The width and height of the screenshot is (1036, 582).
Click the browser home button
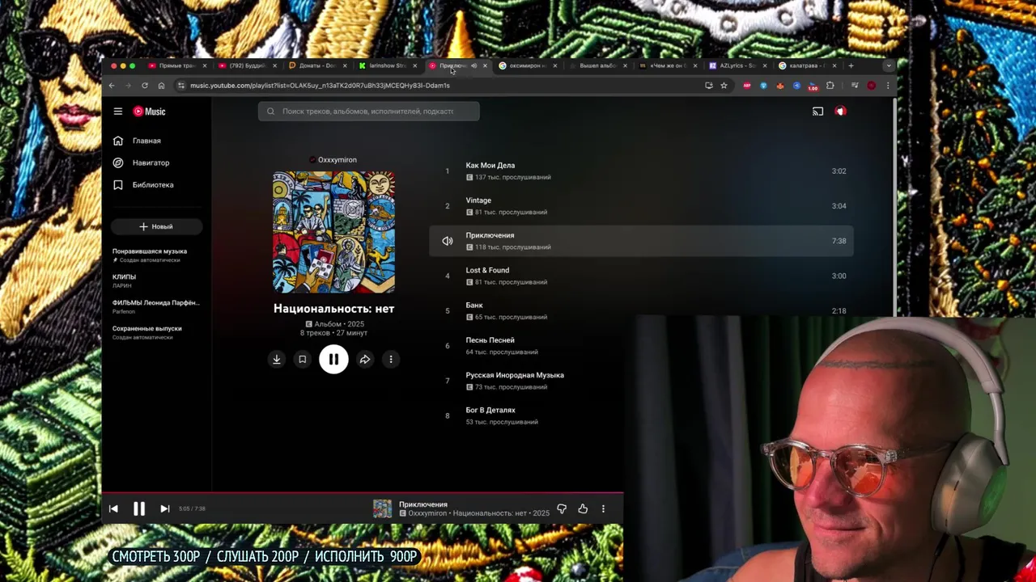161,86
